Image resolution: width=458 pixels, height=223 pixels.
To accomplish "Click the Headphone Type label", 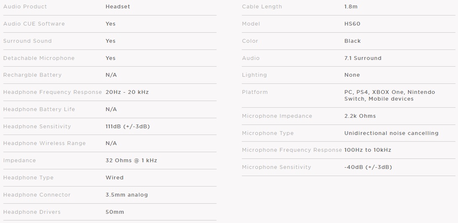I will (28, 178).
